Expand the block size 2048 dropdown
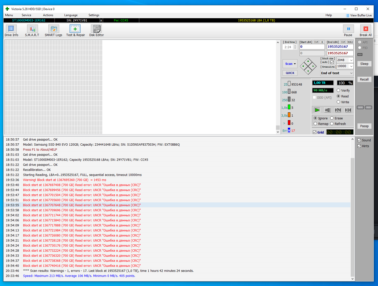Image resolution: width=378 pixels, height=286 pixels. [x=351, y=60]
